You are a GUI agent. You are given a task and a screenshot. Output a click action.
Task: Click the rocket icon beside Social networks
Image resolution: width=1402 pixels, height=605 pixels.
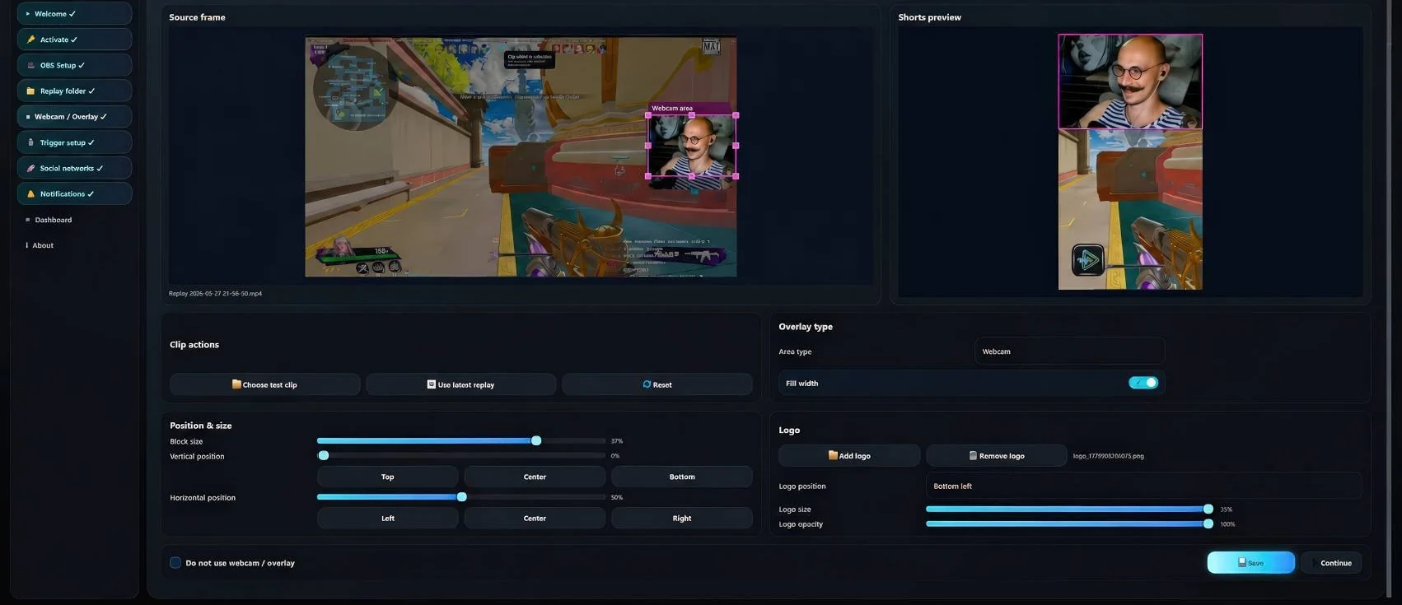point(30,168)
